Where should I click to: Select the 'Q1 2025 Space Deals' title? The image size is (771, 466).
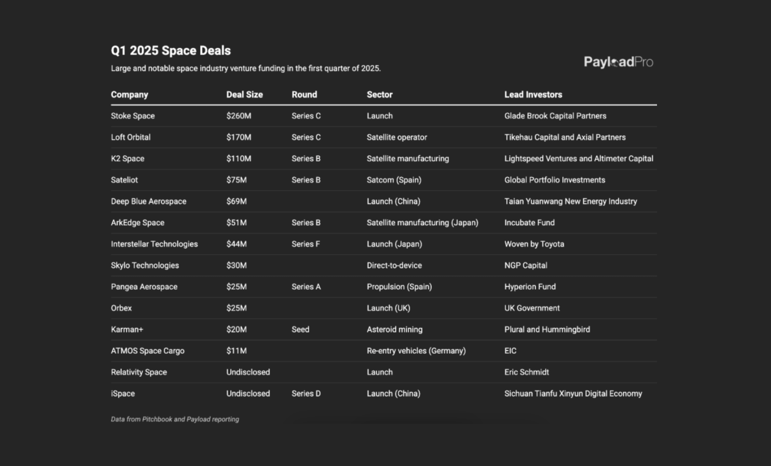click(171, 51)
